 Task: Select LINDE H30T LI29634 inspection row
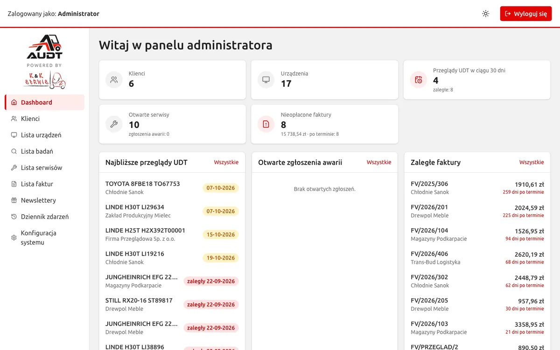pos(172,211)
